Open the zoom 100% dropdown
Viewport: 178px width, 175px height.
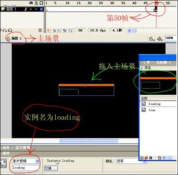pyautogui.click(x=170, y=38)
